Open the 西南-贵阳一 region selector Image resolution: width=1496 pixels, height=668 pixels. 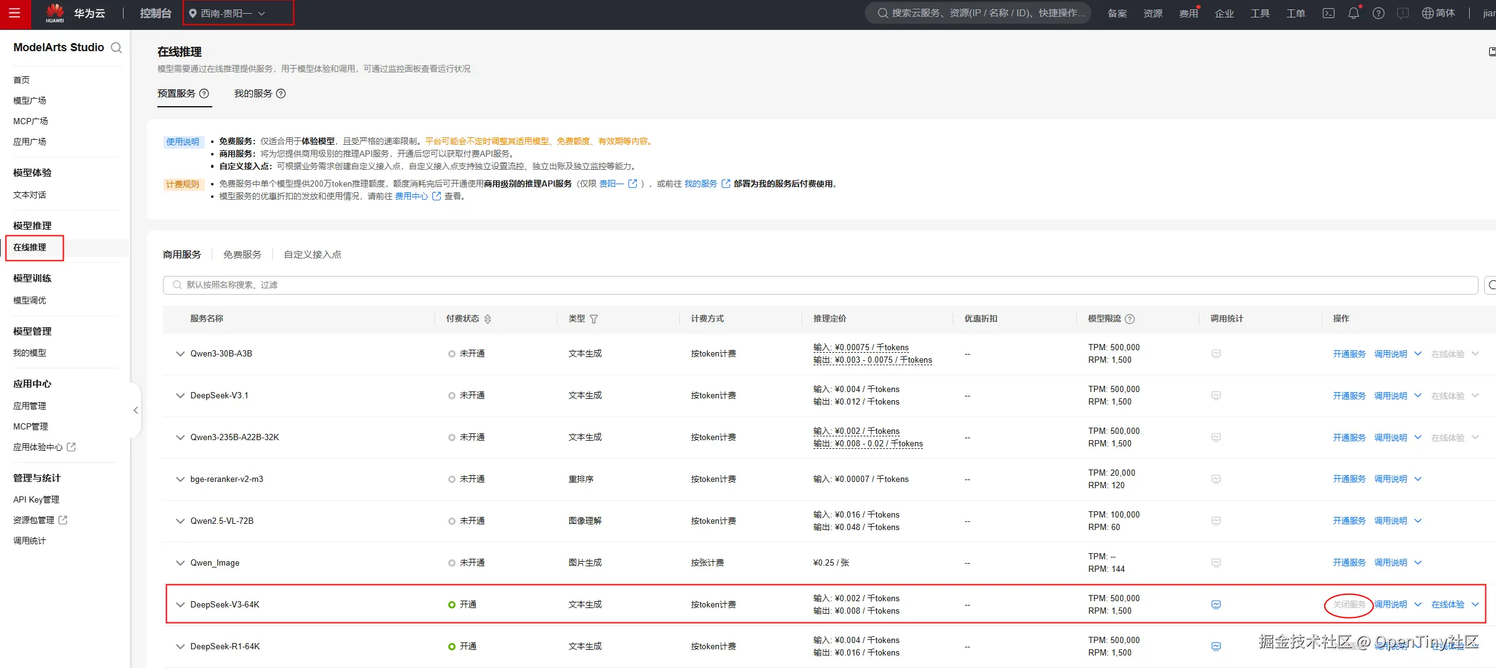point(227,13)
